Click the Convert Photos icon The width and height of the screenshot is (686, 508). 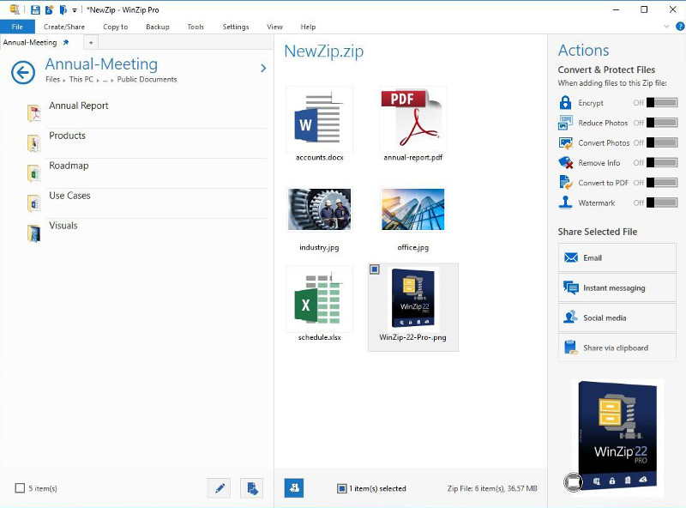point(565,142)
